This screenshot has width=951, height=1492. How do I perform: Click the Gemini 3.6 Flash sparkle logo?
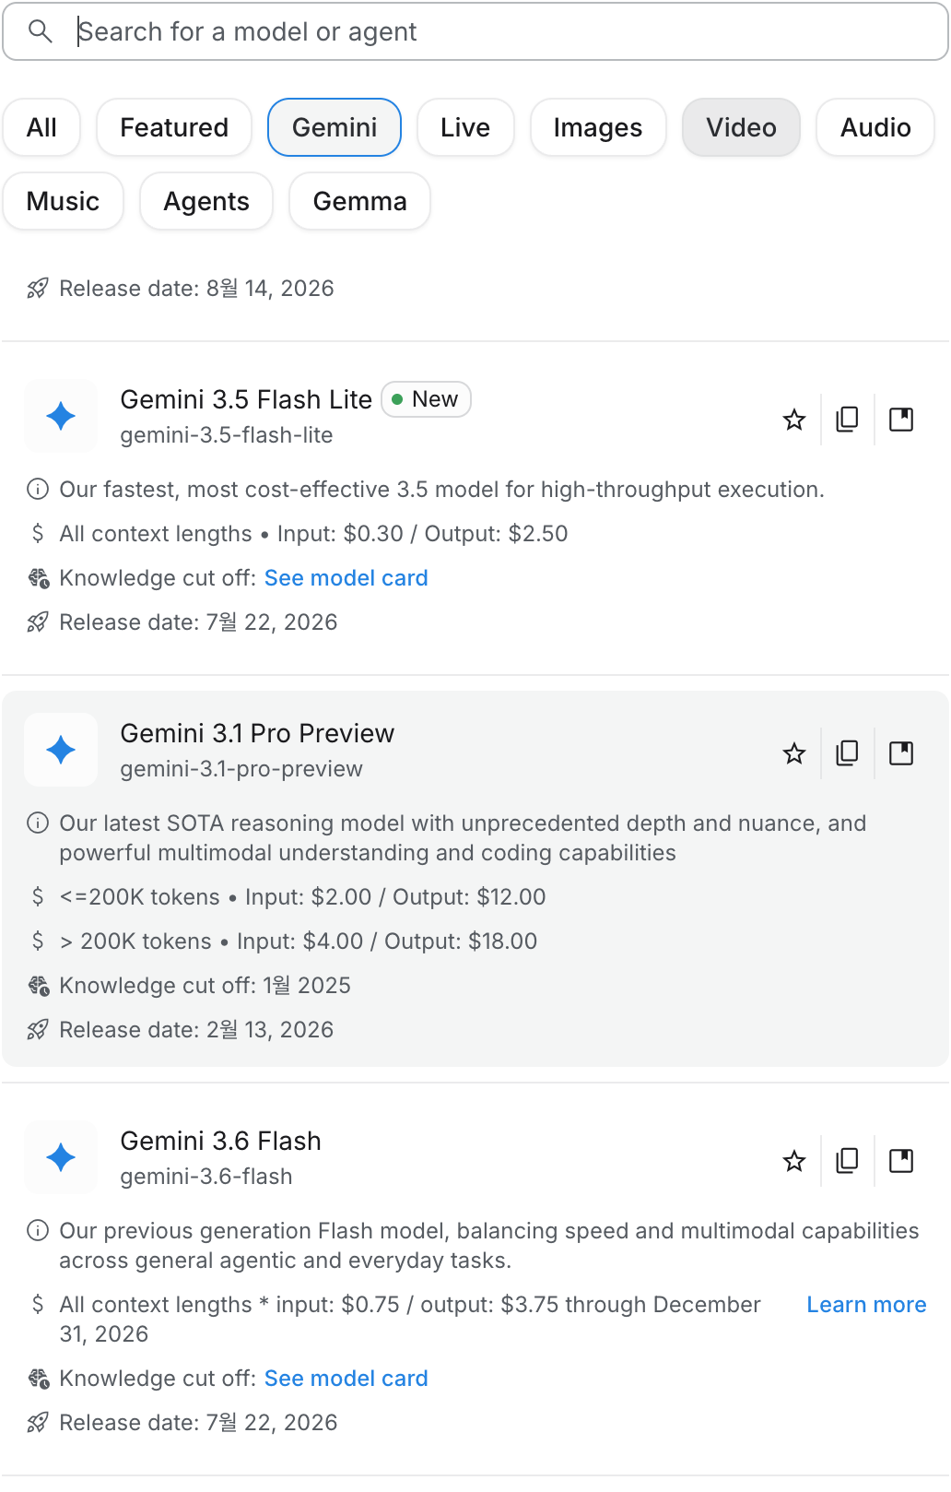(61, 1157)
